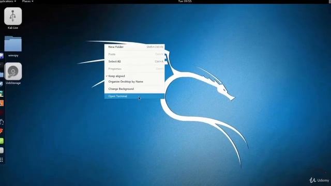This screenshot has width=331, height=186.
Task: Choose Open Terminal from the context menu
Action: (x=134, y=96)
